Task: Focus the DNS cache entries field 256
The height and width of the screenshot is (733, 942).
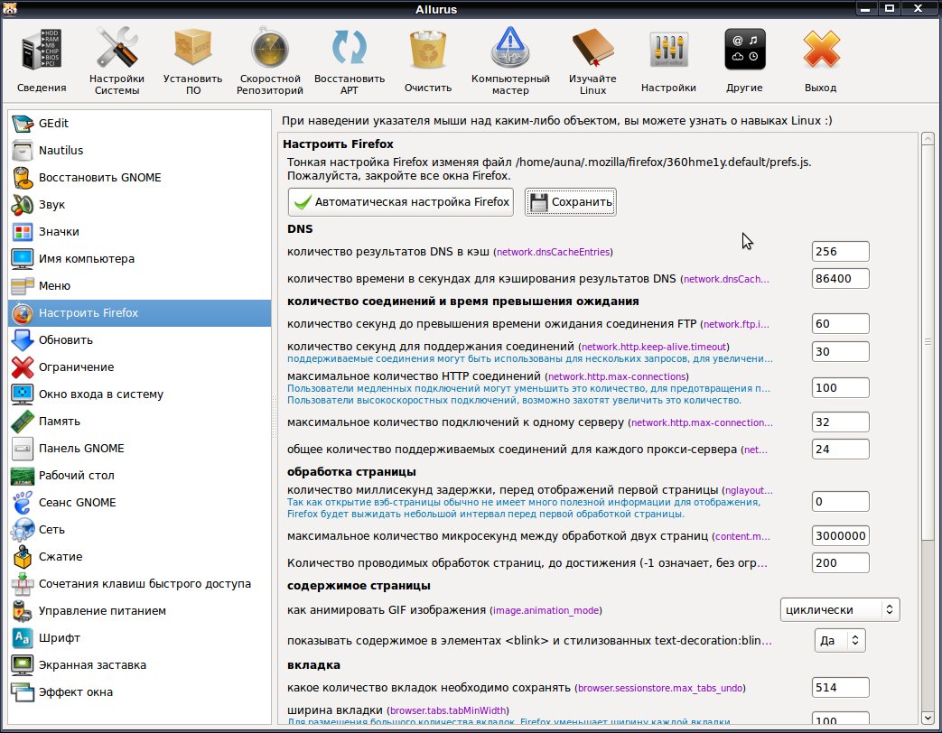Action: (840, 252)
